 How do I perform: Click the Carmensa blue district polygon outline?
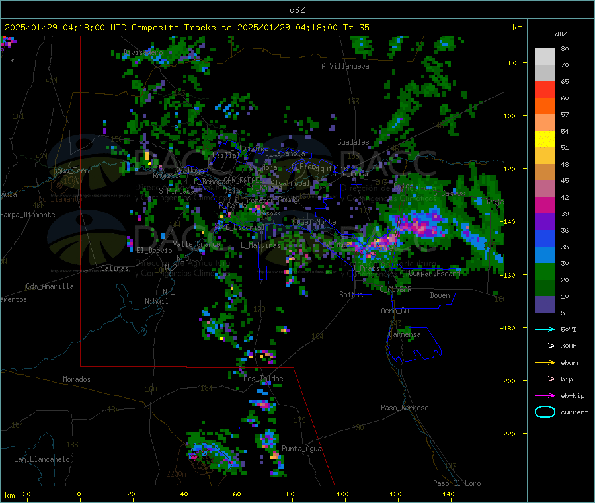point(414,344)
